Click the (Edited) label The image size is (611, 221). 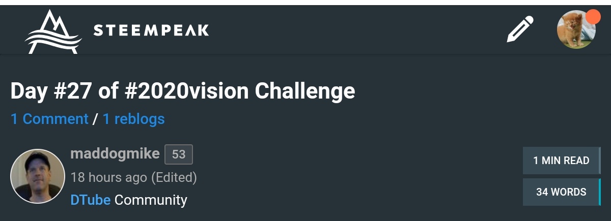pyautogui.click(x=174, y=177)
